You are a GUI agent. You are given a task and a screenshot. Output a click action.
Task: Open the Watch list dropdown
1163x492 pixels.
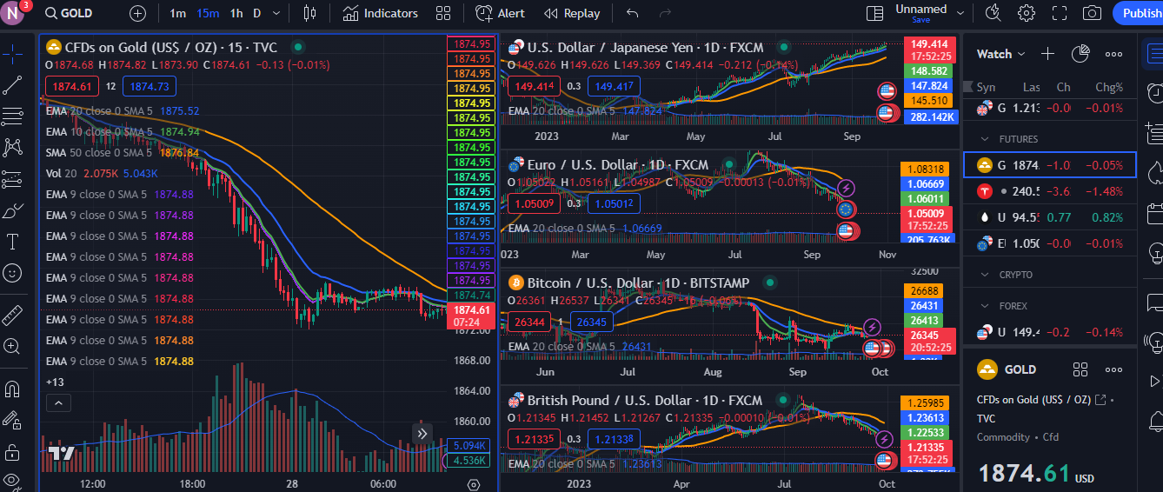1000,54
